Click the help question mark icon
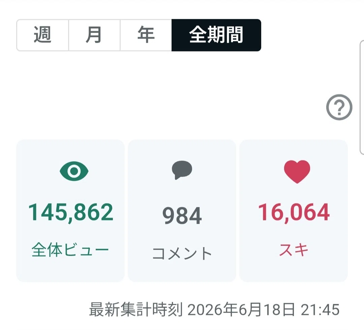The height and width of the screenshot is (330, 364). (x=339, y=107)
